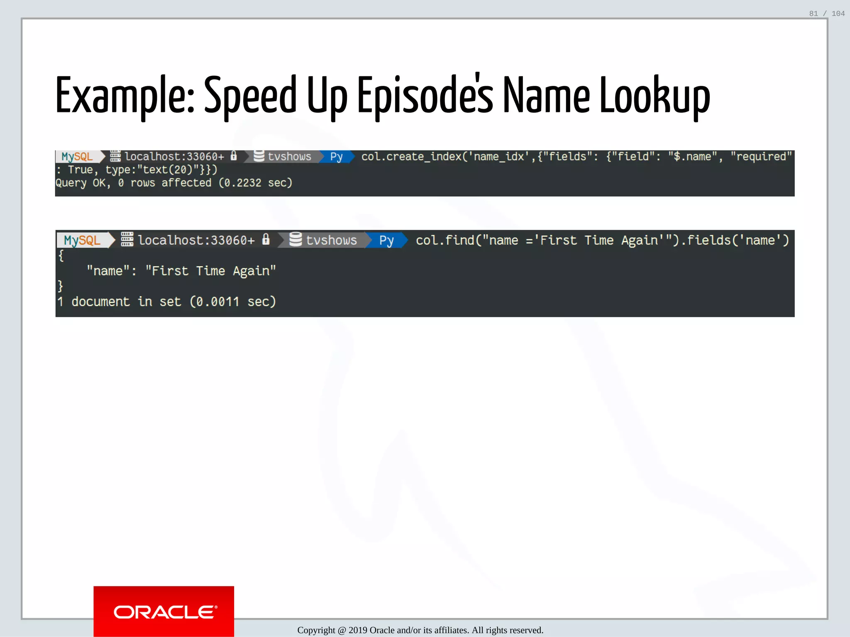Screen dimensions: 850x637
Task: Click the copyright notice footer text
Action: tap(420, 630)
